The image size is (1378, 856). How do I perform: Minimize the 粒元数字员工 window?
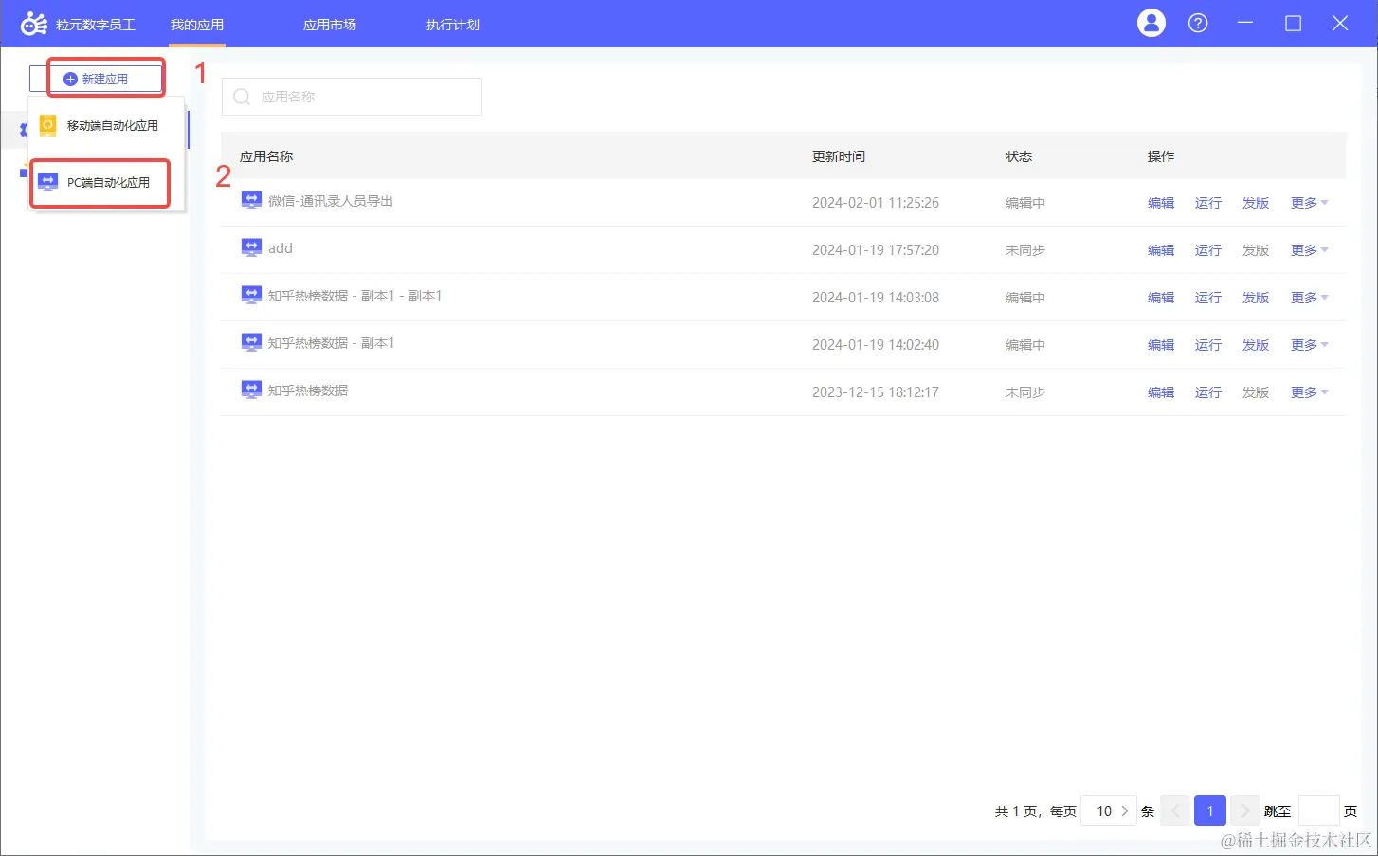click(1245, 23)
